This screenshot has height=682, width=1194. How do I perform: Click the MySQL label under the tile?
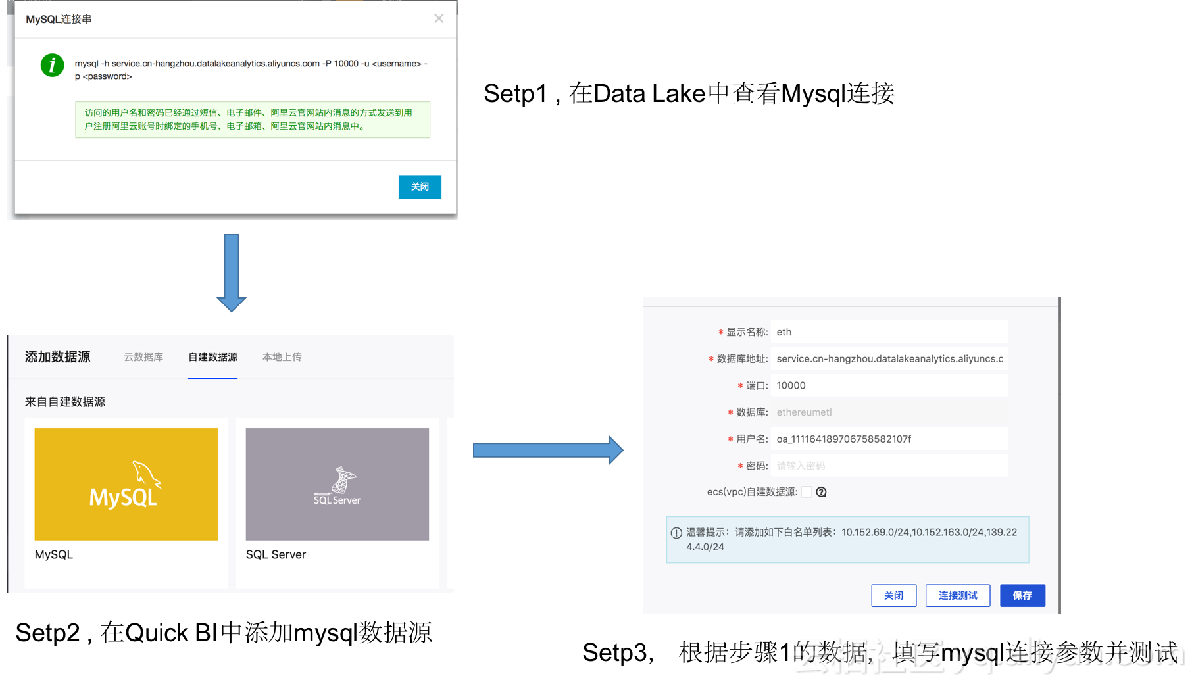pyautogui.click(x=54, y=554)
